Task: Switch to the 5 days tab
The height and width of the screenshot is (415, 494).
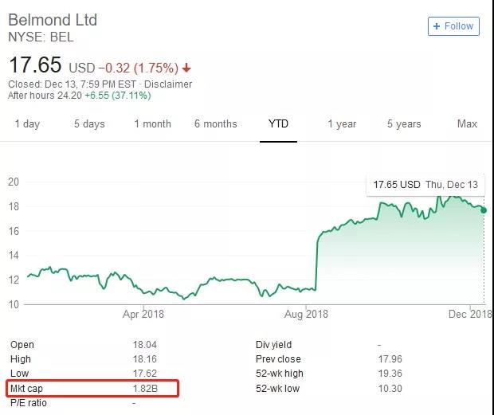Action: pos(89,123)
